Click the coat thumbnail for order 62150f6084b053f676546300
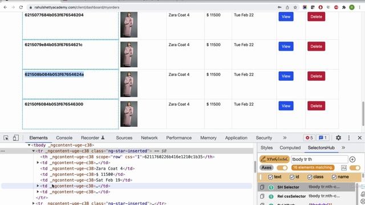Screen dimensions: 365x205 [129, 114]
